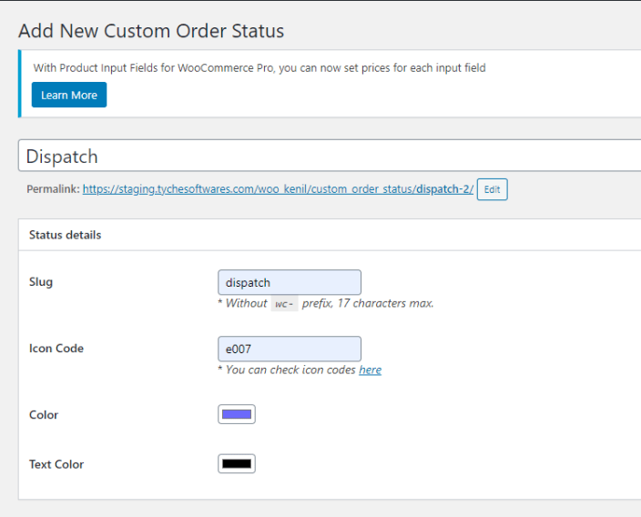Click the Icon Code label
Image resolution: width=641 pixels, height=517 pixels.
click(56, 349)
